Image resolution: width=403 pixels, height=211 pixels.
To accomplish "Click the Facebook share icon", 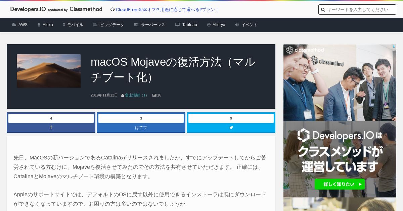I will 51,128.
